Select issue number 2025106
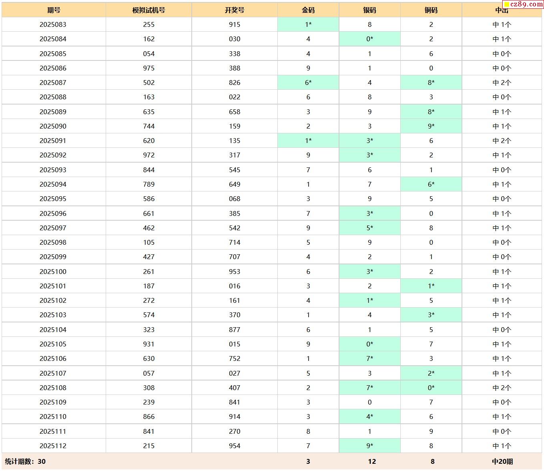Screen dimensions: 544x471 53,358
